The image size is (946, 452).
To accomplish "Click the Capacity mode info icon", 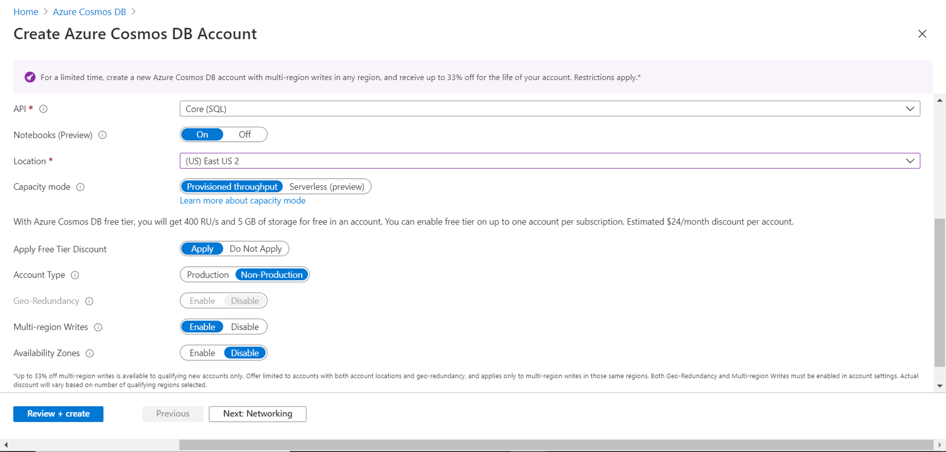I will point(80,187).
